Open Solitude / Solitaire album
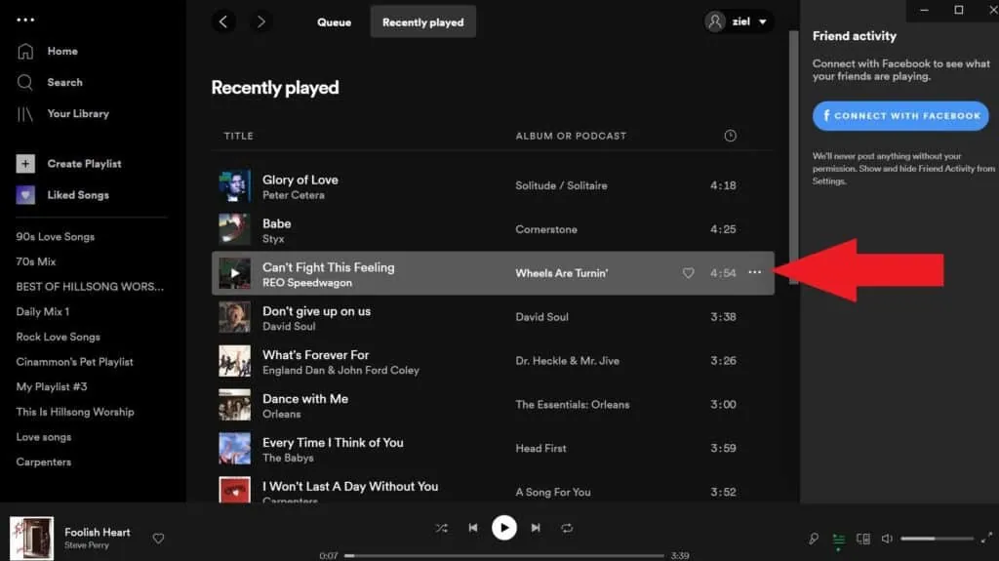999x561 pixels. pyautogui.click(x=561, y=185)
